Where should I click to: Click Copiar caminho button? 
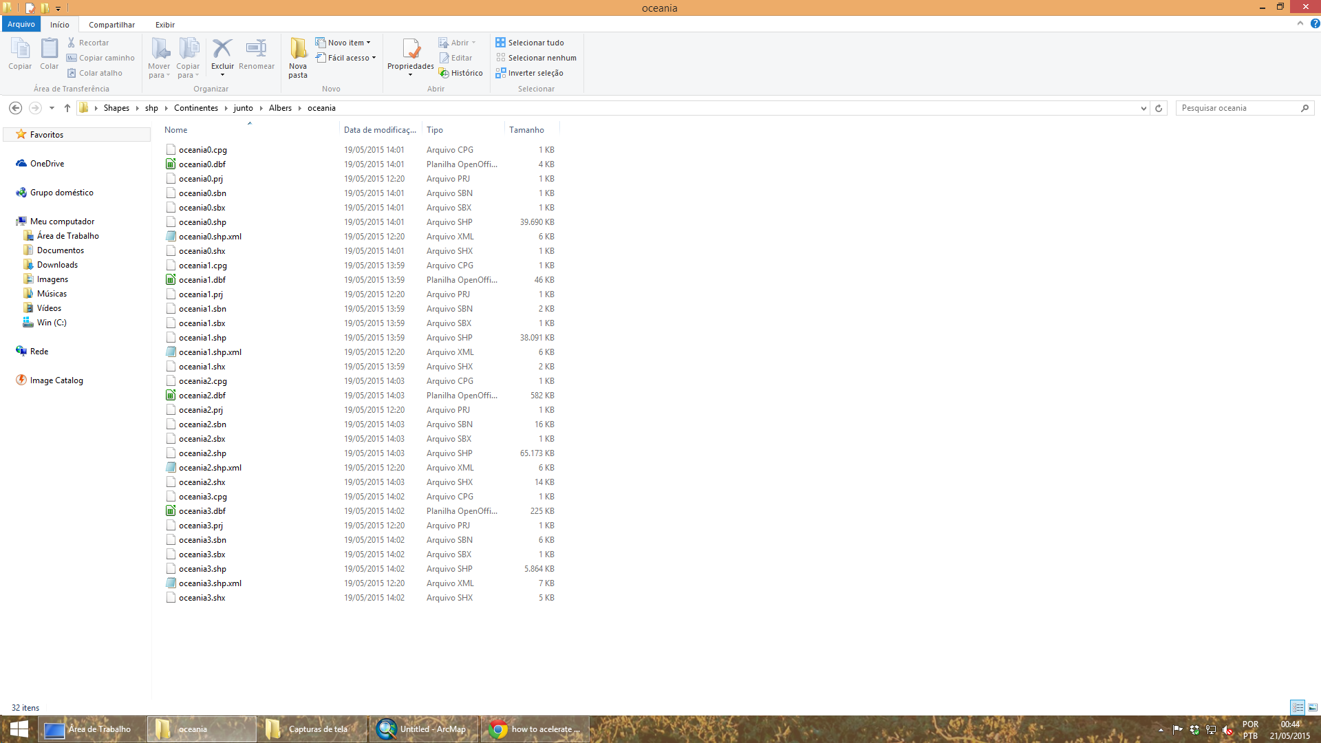[100, 58]
